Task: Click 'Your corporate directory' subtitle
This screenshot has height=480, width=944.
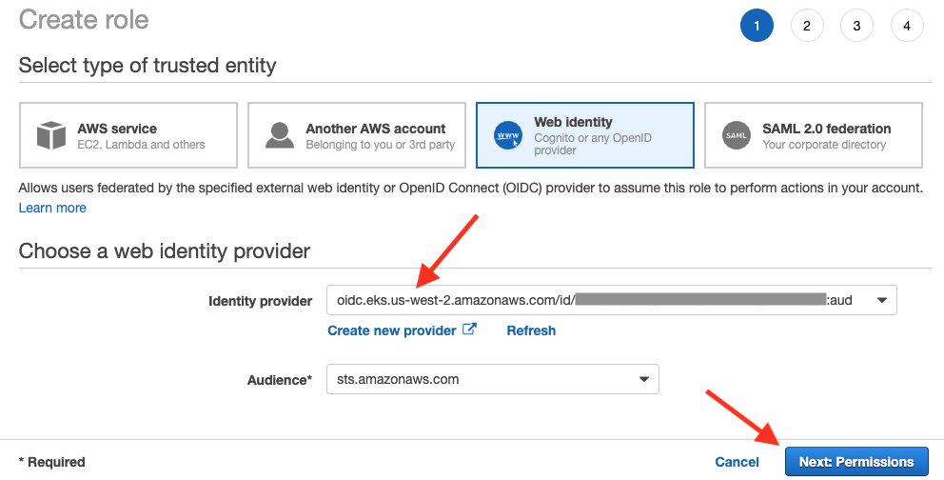Action: [x=824, y=145]
